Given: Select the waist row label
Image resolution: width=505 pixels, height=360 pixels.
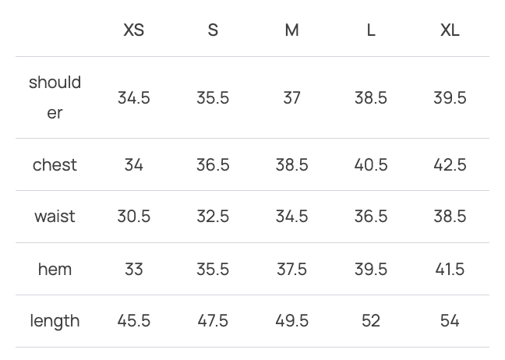Looking at the screenshot, I should (x=55, y=216).
